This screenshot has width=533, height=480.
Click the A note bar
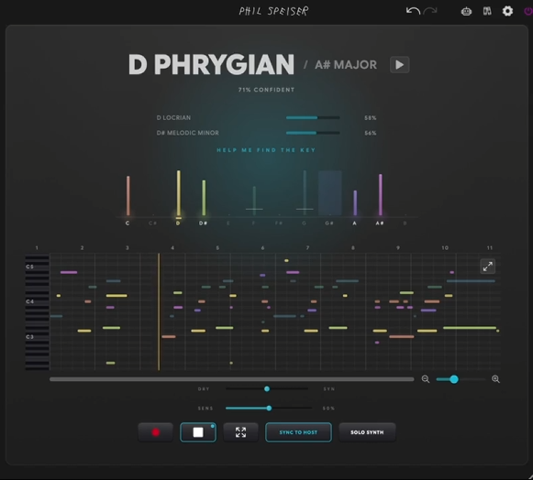[x=355, y=202]
